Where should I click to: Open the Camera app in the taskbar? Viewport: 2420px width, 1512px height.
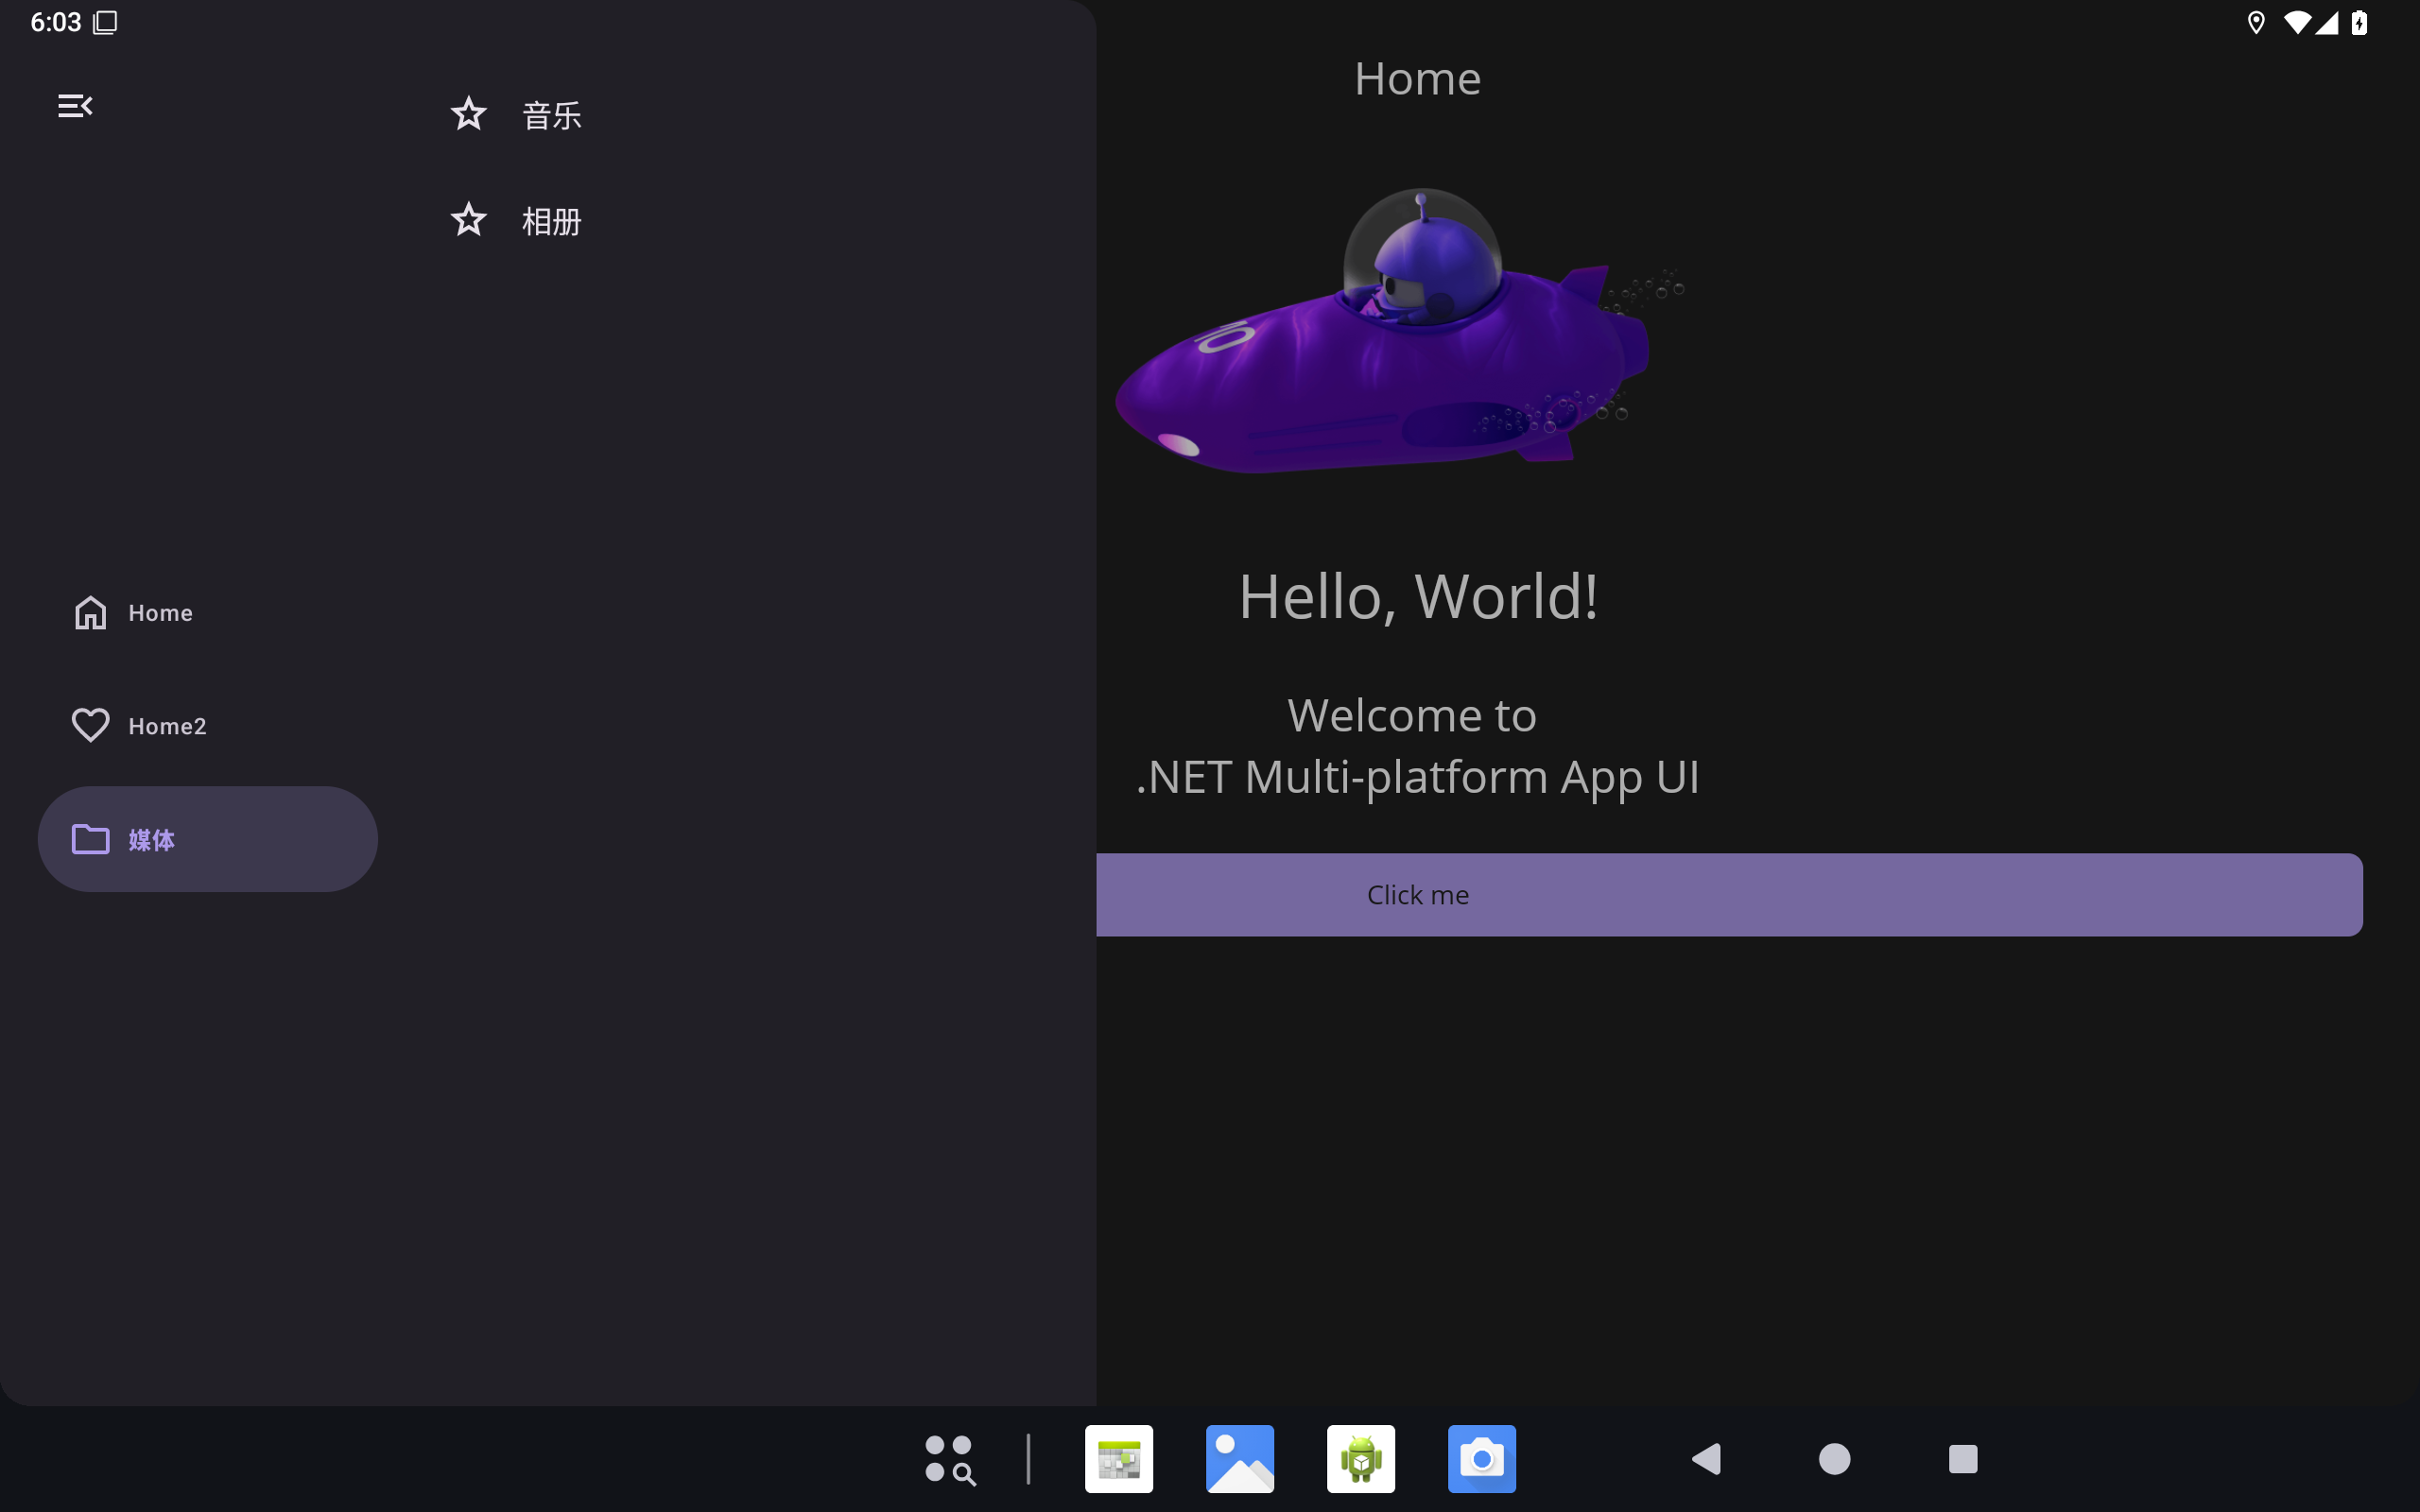tap(1482, 1459)
